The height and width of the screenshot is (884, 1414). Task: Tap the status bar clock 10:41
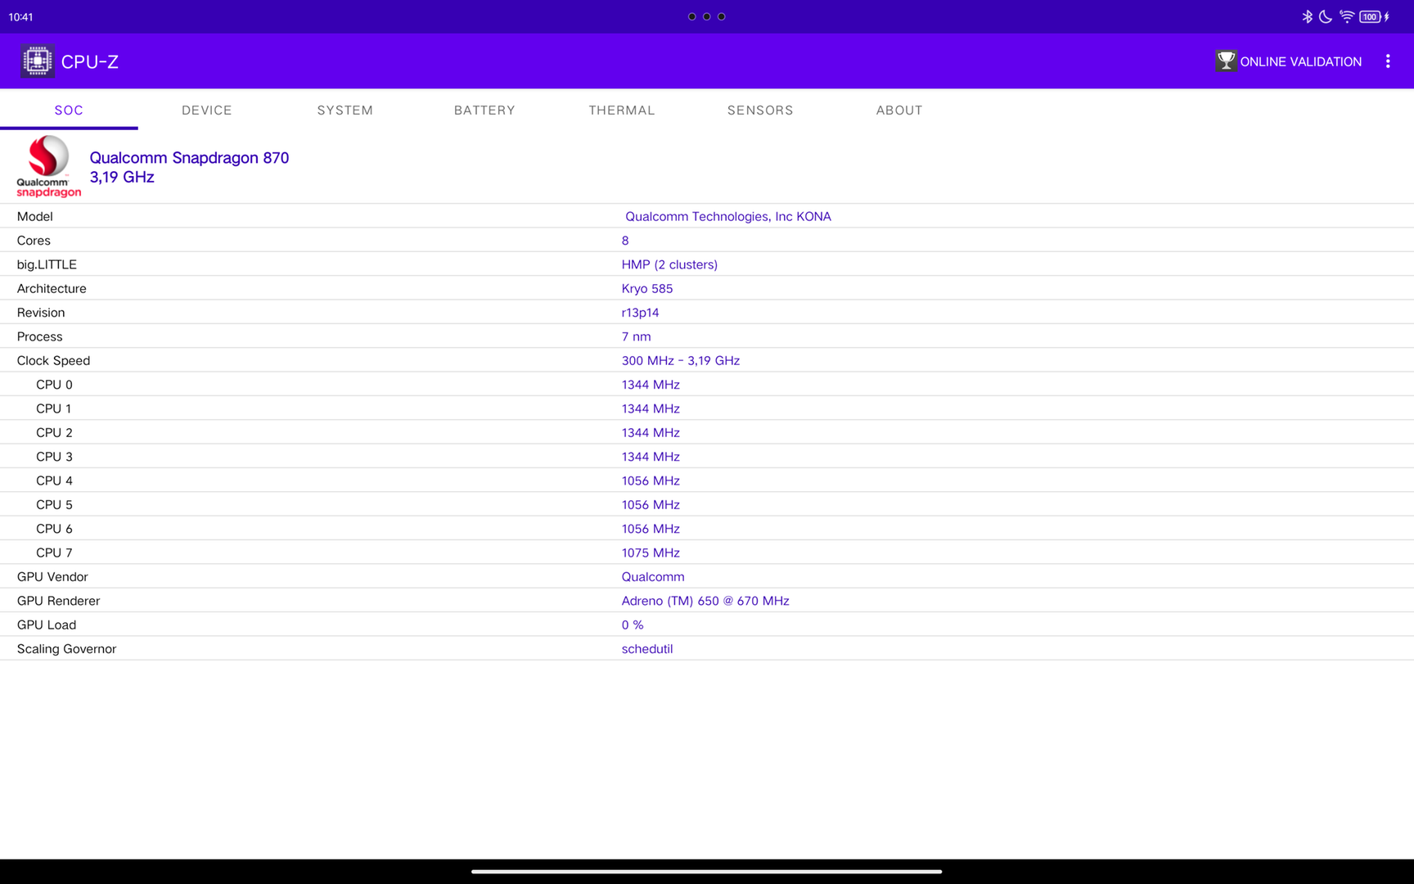[20, 16]
